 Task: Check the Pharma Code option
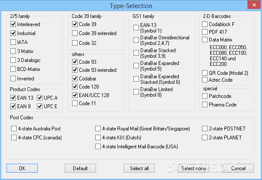205,105
